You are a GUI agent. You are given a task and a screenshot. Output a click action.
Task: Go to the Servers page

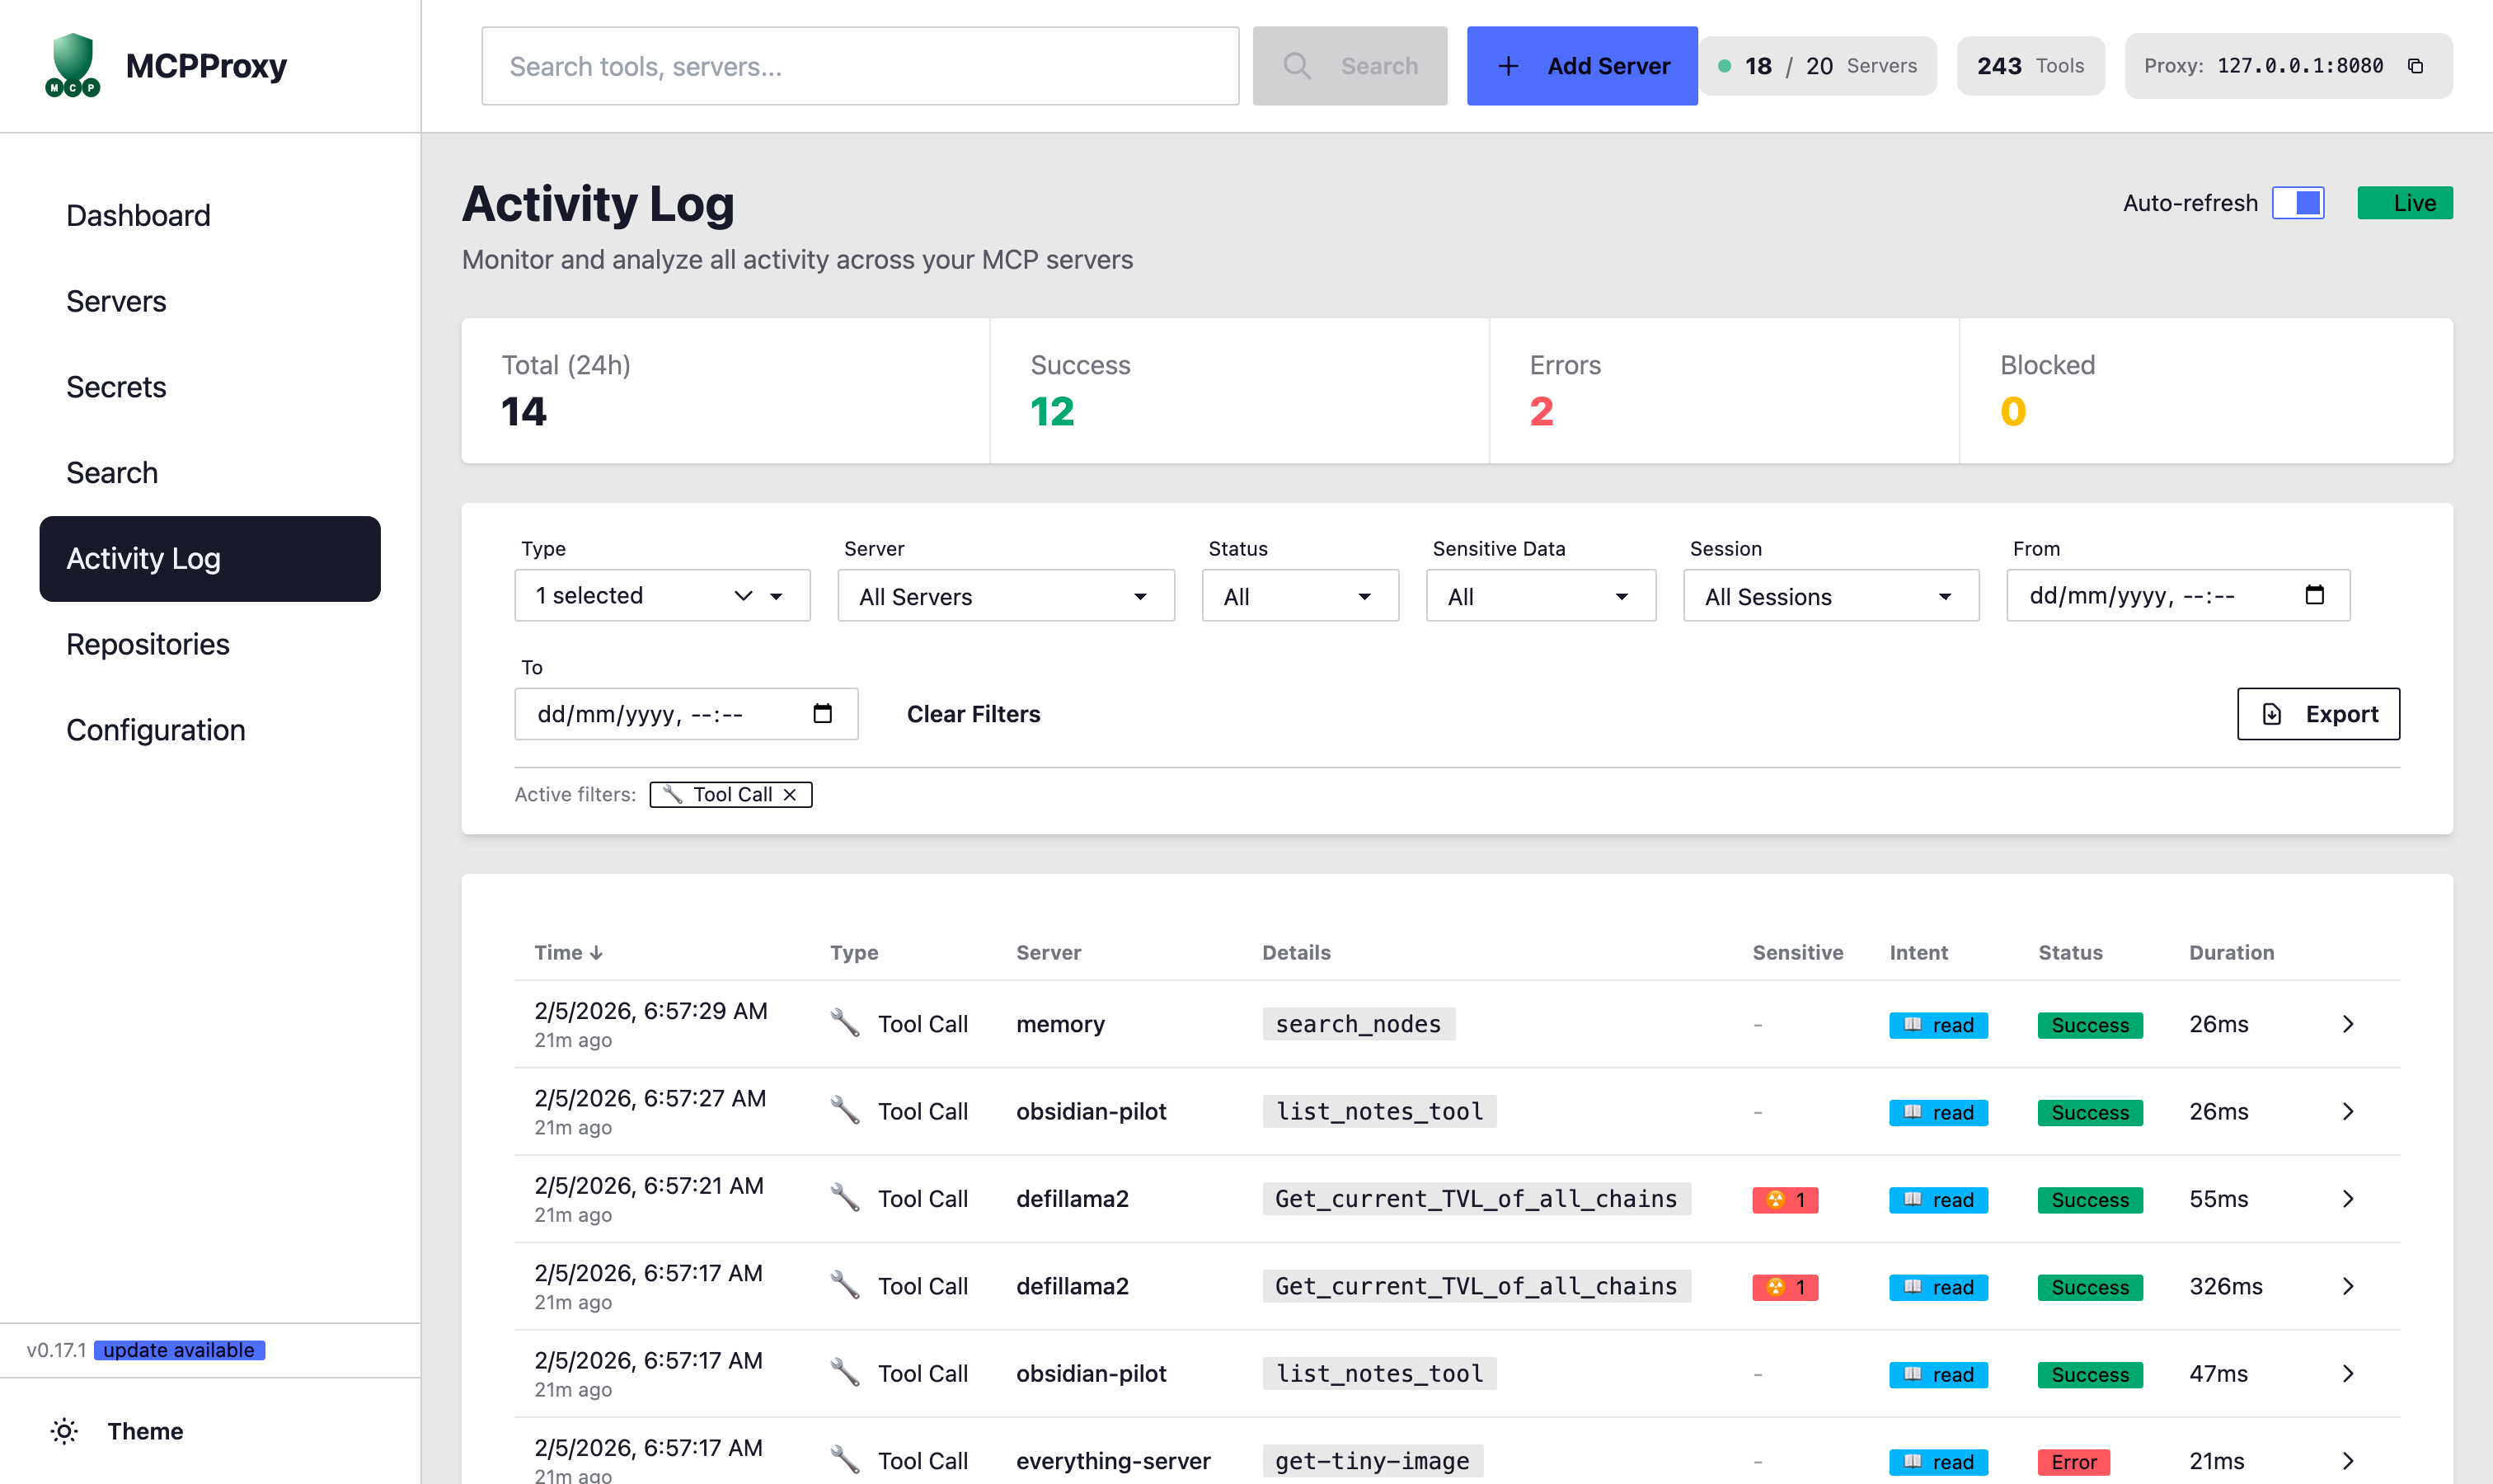pyautogui.click(x=210, y=301)
